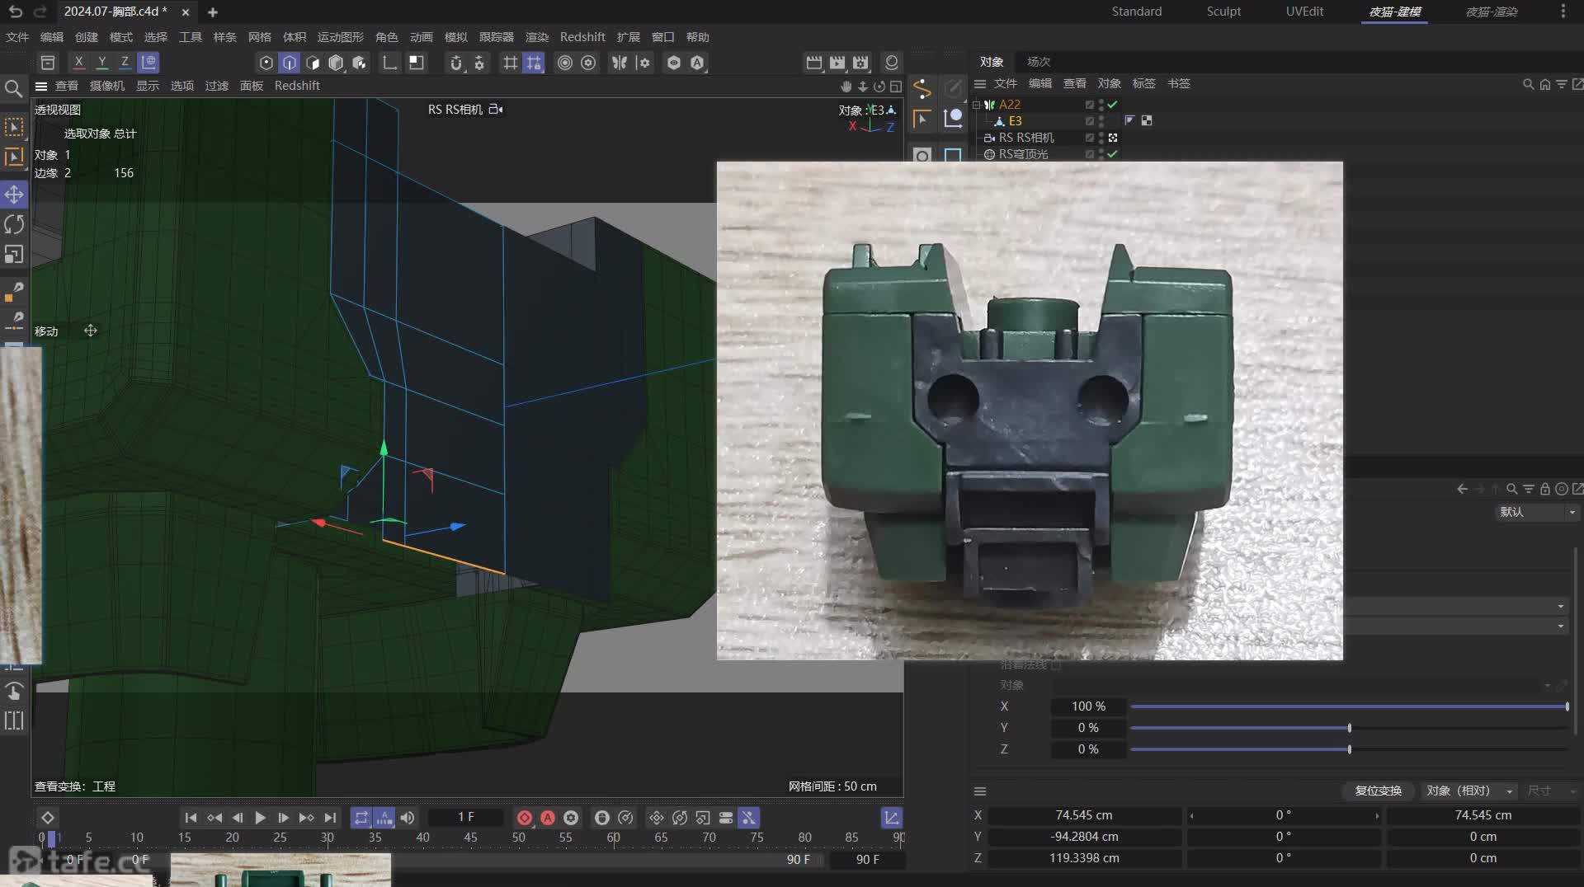This screenshot has width=1584, height=887.
Task: Open the 对象 (相对) coordinates dropdown
Action: point(1469,791)
